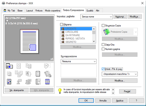Image resolution: width=146 pixels, height=106 pixels.
Task: Click the Vis. stampante button
Action: coord(17,90)
